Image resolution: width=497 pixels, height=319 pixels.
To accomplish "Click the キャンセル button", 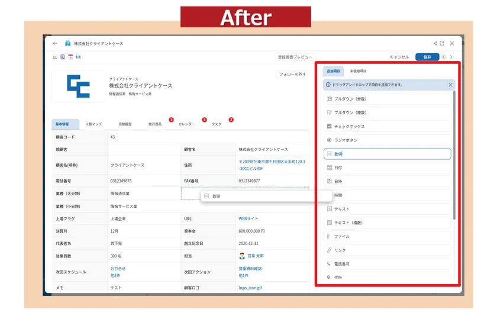I will [399, 57].
